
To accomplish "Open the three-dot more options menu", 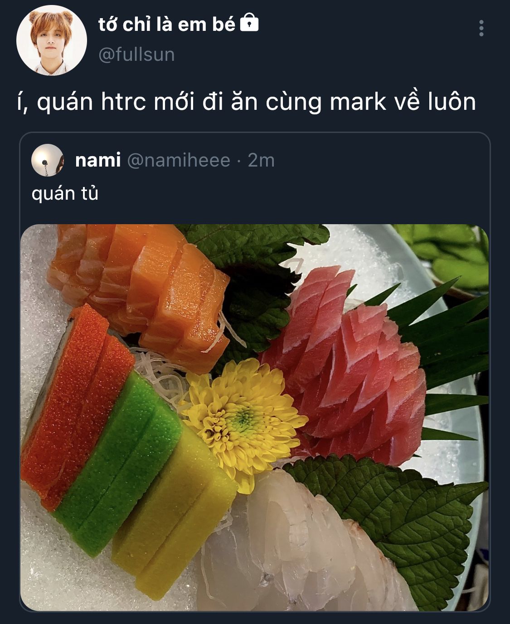I will pos(481,28).
